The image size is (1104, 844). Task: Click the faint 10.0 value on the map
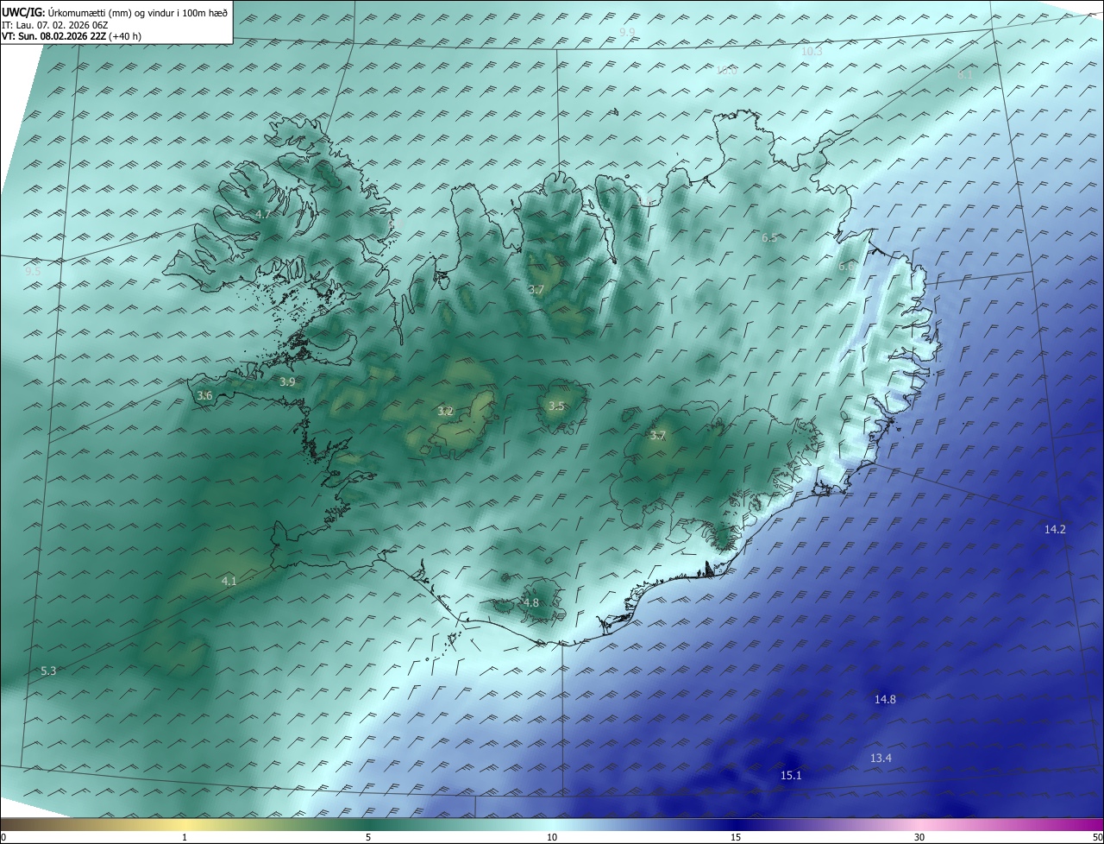coord(726,71)
